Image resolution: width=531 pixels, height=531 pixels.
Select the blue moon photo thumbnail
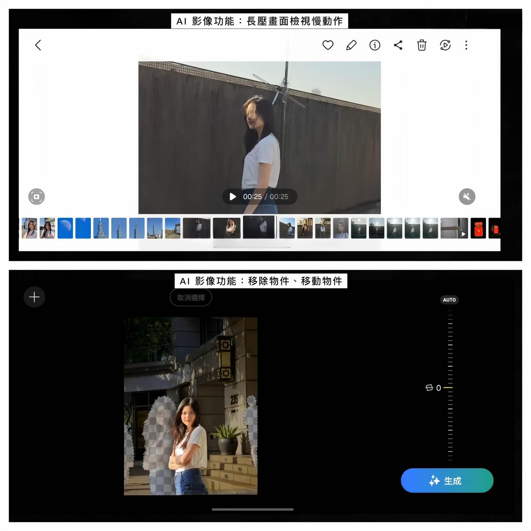click(65, 228)
